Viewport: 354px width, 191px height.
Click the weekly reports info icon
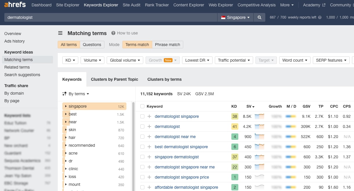pyautogui.click(x=320, y=17)
